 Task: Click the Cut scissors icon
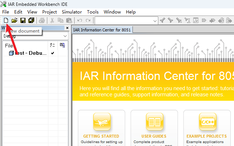[x=52, y=20]
